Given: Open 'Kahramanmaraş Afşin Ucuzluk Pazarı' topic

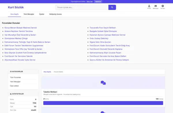Looking at the screenshot, I should coord(105,53).
